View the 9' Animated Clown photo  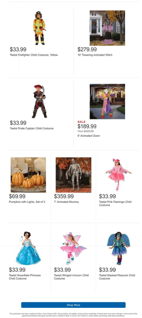pos(107,101)
